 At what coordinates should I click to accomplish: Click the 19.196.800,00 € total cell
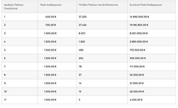pyautogui.click(x=139, y=25)
